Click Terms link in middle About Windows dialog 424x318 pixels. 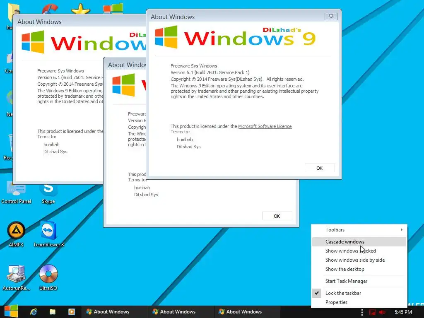(x=134, y=180)
